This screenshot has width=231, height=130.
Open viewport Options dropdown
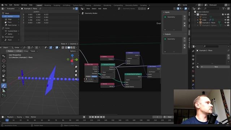pos(74,51)
